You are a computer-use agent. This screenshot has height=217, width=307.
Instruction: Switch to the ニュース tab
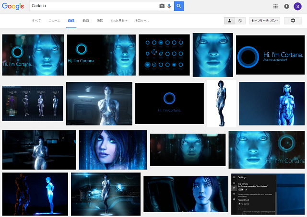pyautogui.click(x=54, y=21)
